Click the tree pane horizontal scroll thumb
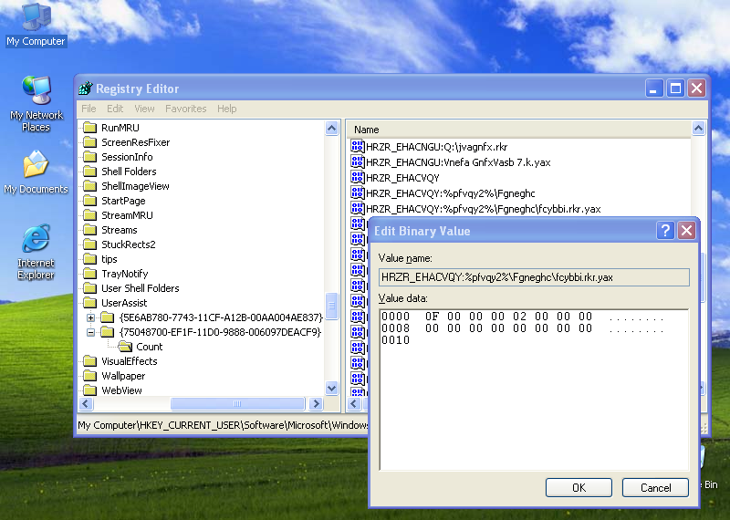Viewport: 730px width, 520px height. pyautogui.click(x=237, y=403)
